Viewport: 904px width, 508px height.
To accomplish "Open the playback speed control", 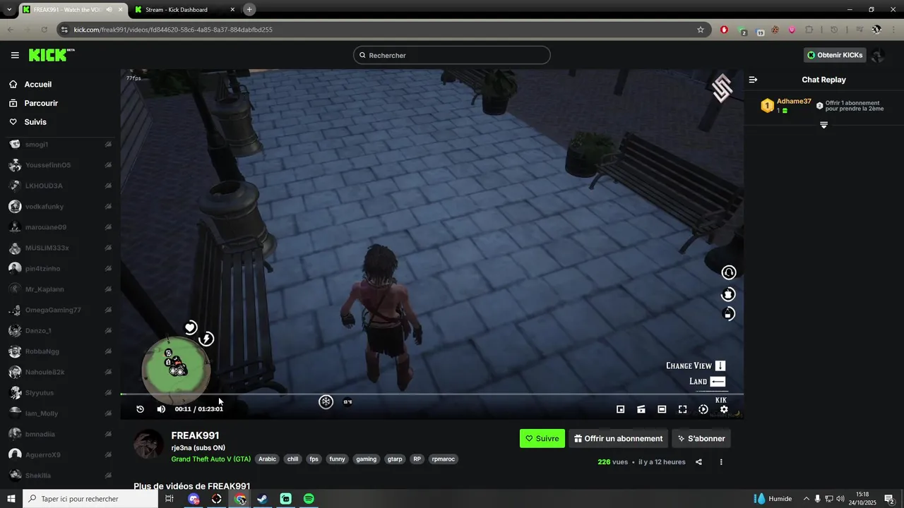I will click(703, 409).
